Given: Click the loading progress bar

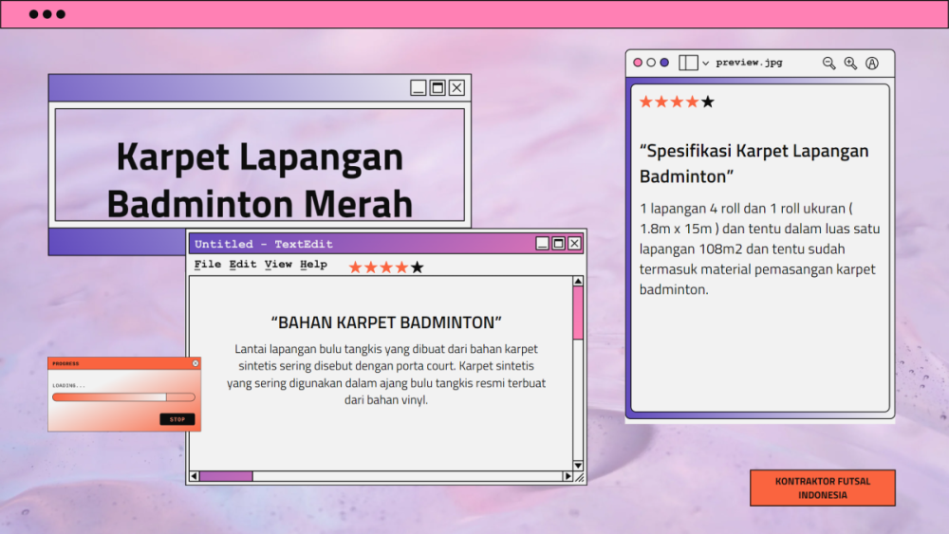Looking at the screenshot, I should pos(123,397).
